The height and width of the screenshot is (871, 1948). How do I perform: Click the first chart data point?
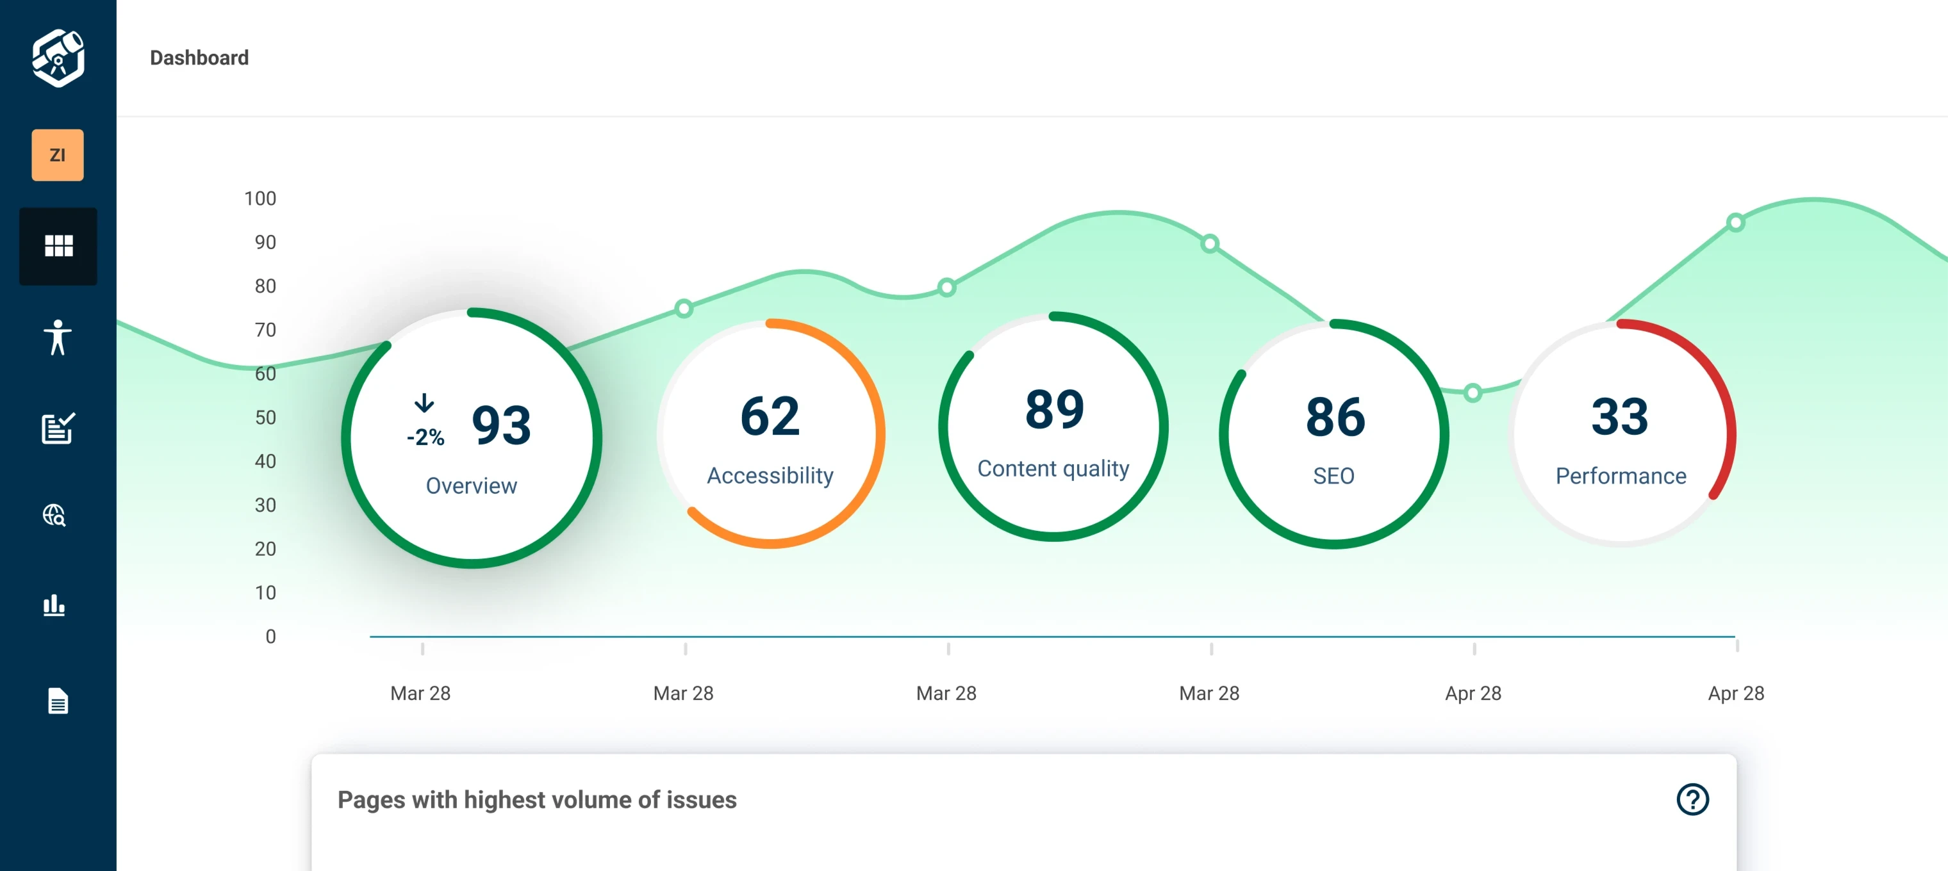[684, 309]
